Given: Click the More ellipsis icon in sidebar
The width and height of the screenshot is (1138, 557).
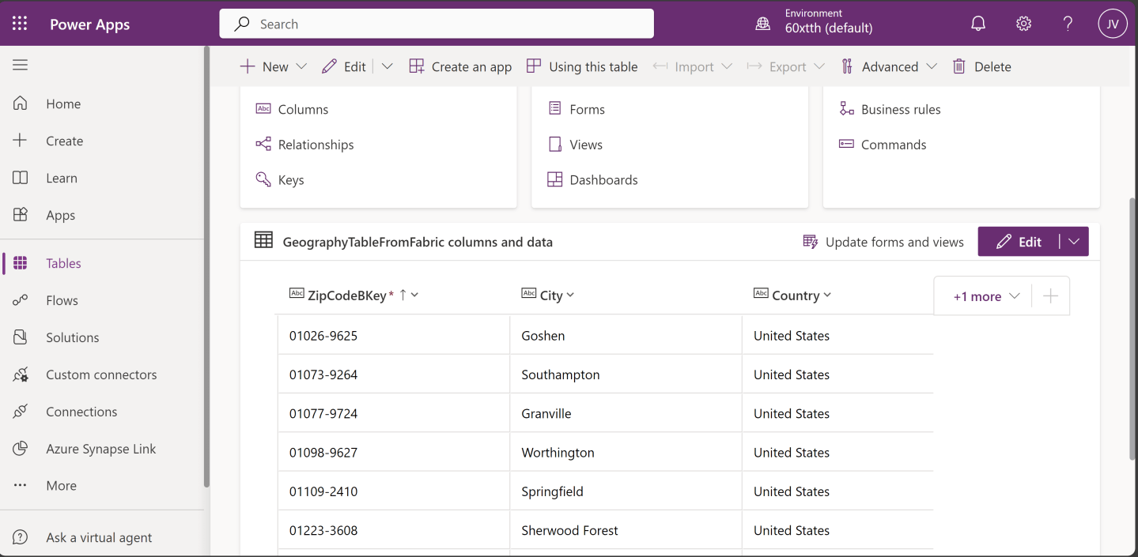Looking at the screenshot, I should tap(21, 486).
